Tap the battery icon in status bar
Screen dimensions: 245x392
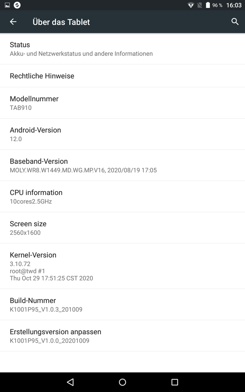click(x=208, y=5)
